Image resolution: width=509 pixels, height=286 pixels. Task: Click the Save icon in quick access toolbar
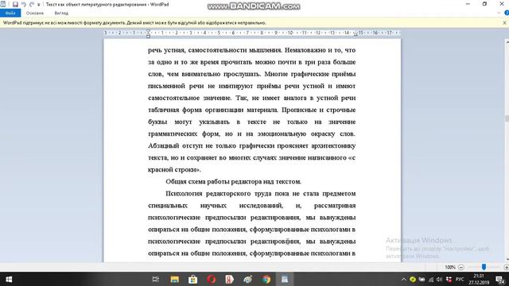(x=15, y=4)
